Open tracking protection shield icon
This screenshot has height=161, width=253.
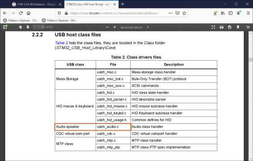(x=59, y=13)
